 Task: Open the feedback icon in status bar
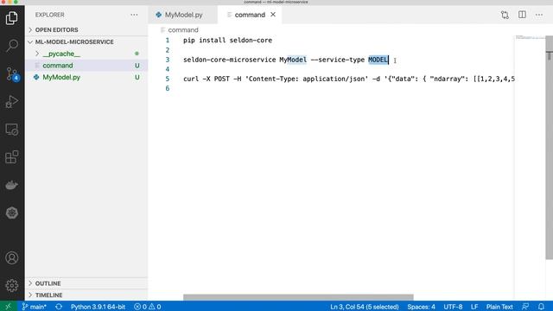pyautogui.click(x=525, y=307)
